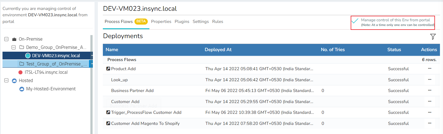This screenshot has height=134, width=443.
Task: Open the Deployments filter funnel icon
Action: click(433, 36)
